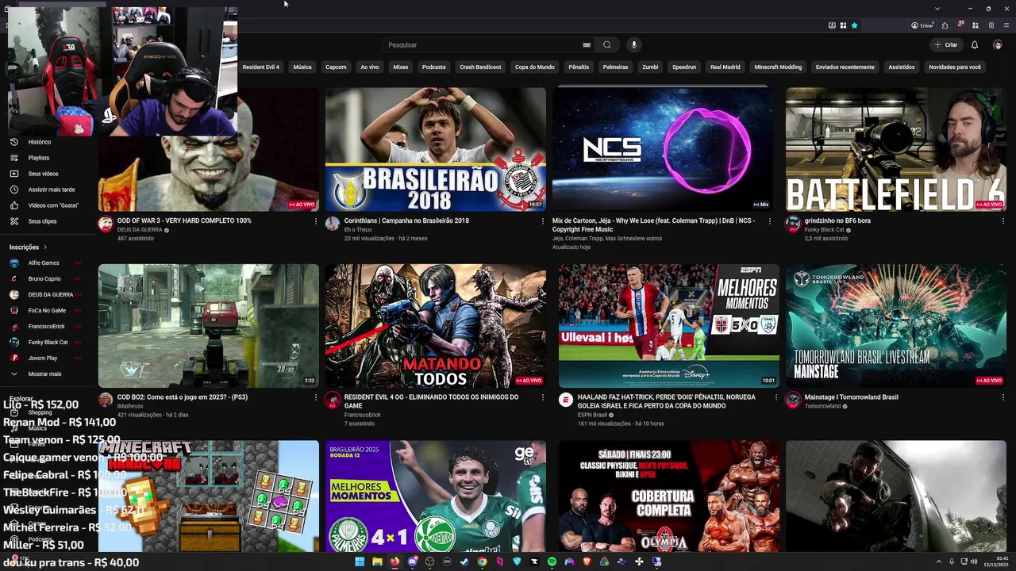
Task: Open the Matando Todos Resident Evil thumbnail
Action: click(x=436, y=325)
